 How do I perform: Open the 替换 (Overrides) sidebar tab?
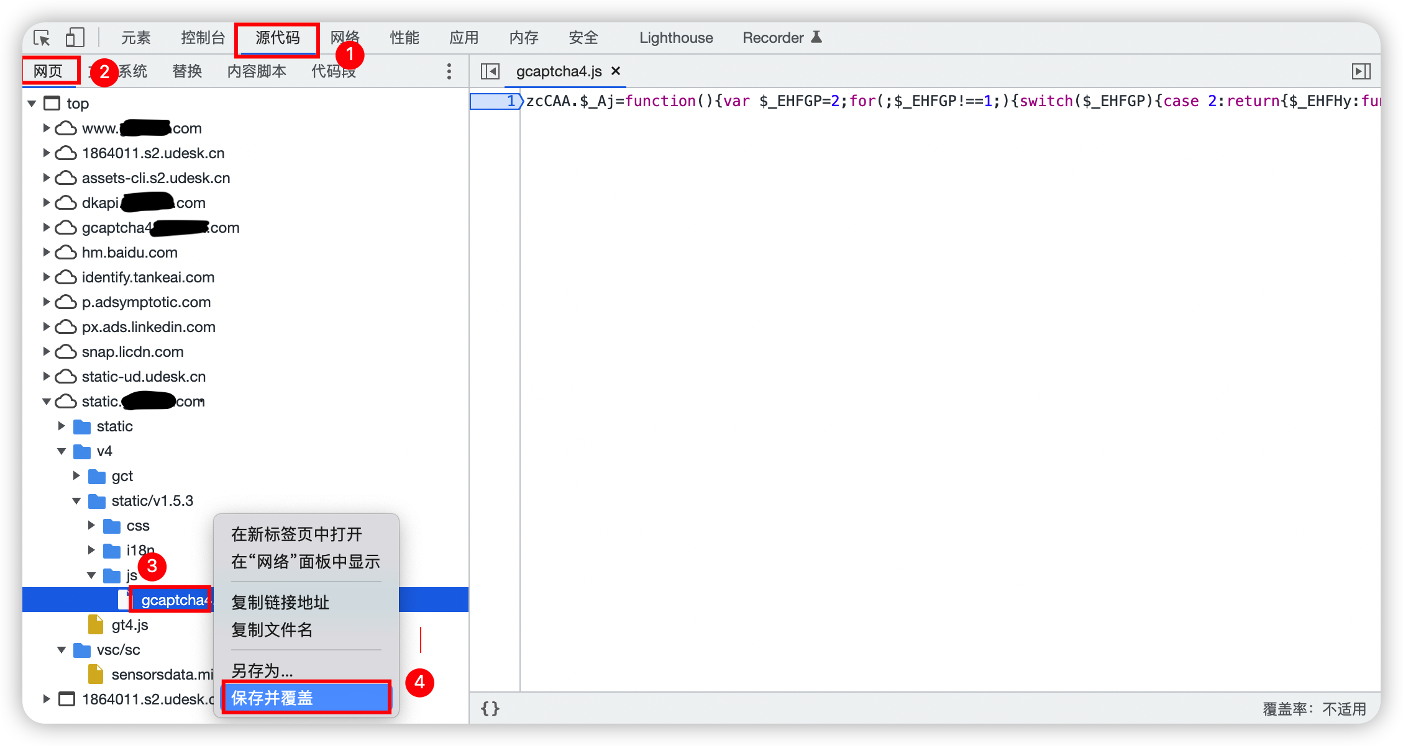[187, 71]
